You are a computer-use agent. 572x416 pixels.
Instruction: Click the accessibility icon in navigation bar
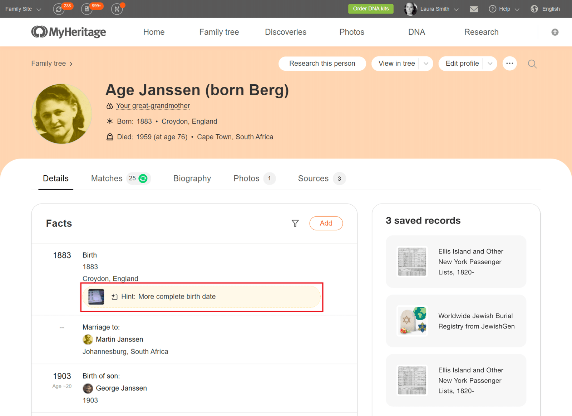(555, 32)
